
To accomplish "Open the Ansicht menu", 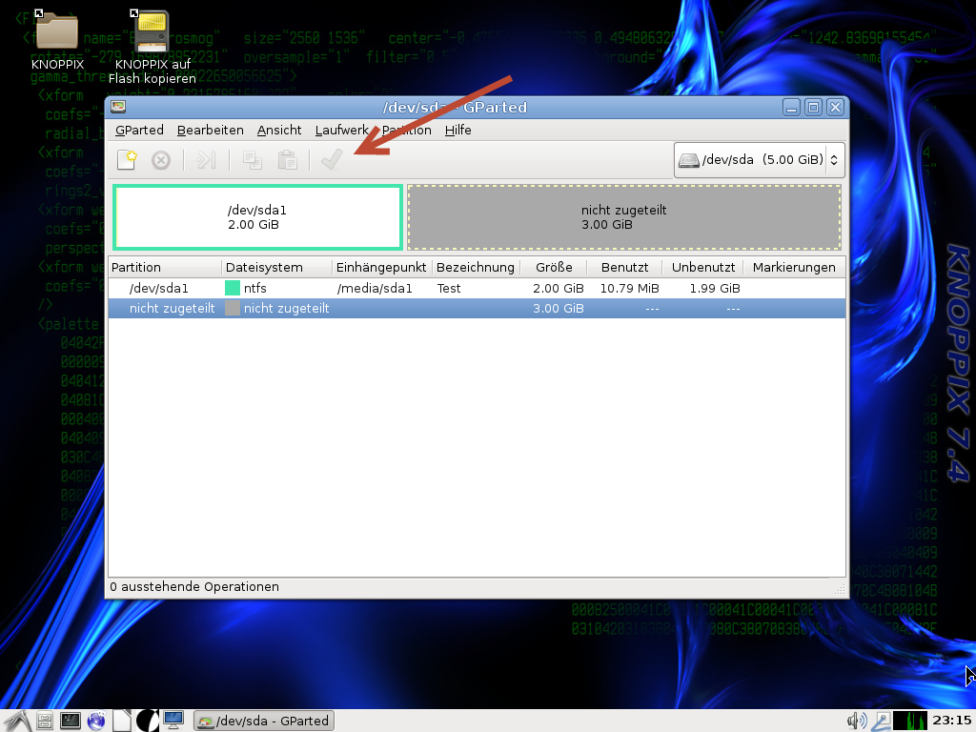I will coord(279,130).
